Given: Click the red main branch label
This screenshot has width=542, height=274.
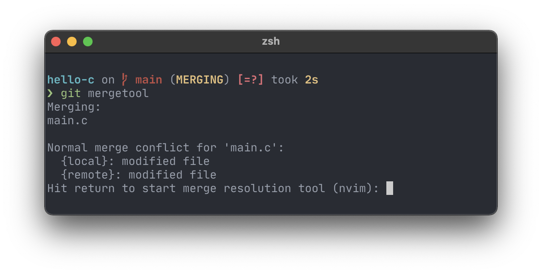Looking at the screenshot, I should click(x=148, y=79).
